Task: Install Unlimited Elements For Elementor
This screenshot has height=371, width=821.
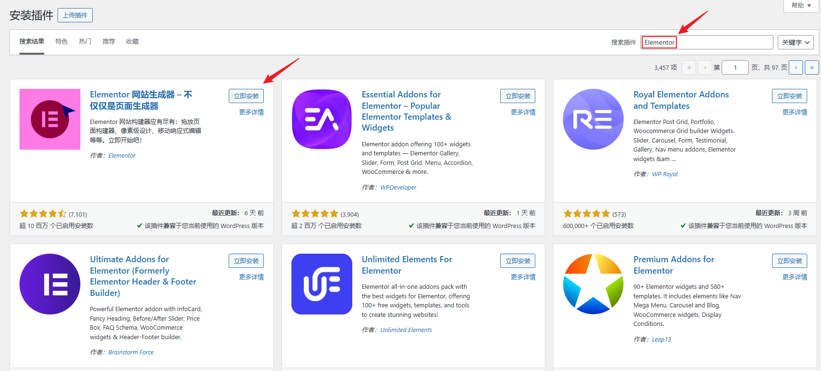Action: coord(518,261)
